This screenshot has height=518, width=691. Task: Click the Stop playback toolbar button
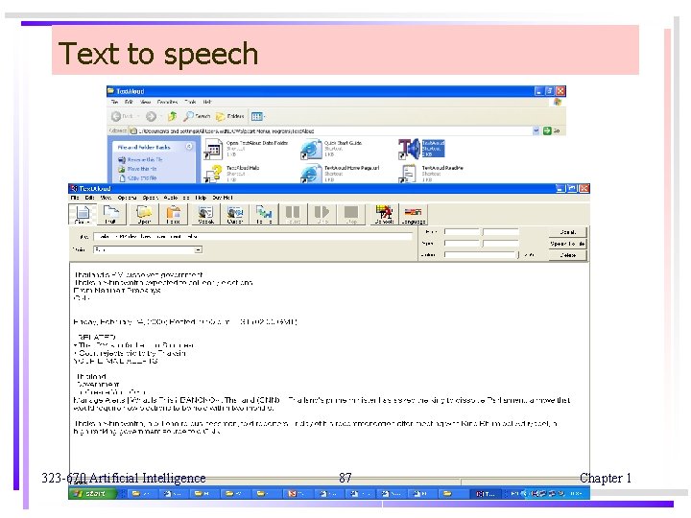click(351, 215)
